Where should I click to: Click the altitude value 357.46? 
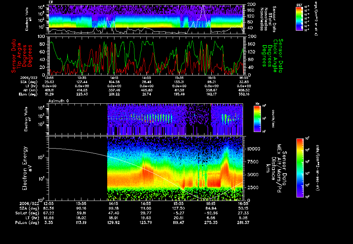click(x=114, y=90)
